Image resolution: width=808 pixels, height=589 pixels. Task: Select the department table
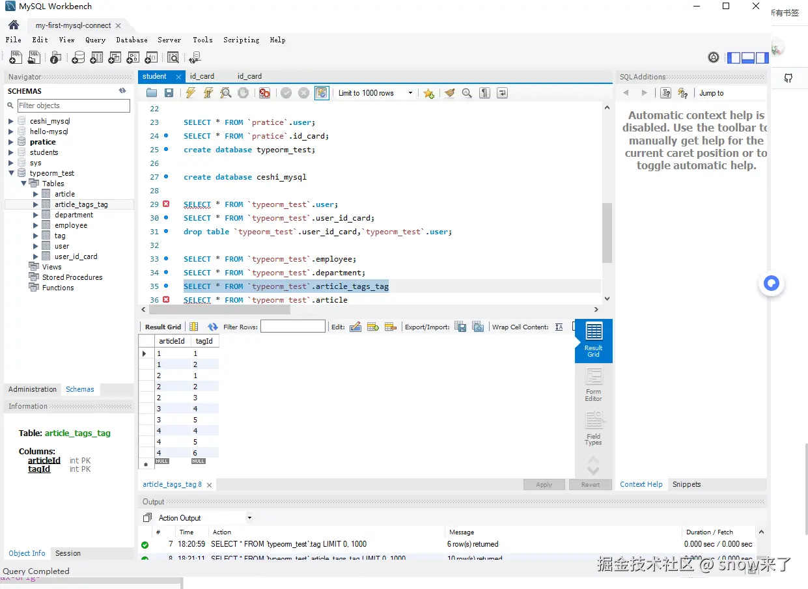pos(74,215)
